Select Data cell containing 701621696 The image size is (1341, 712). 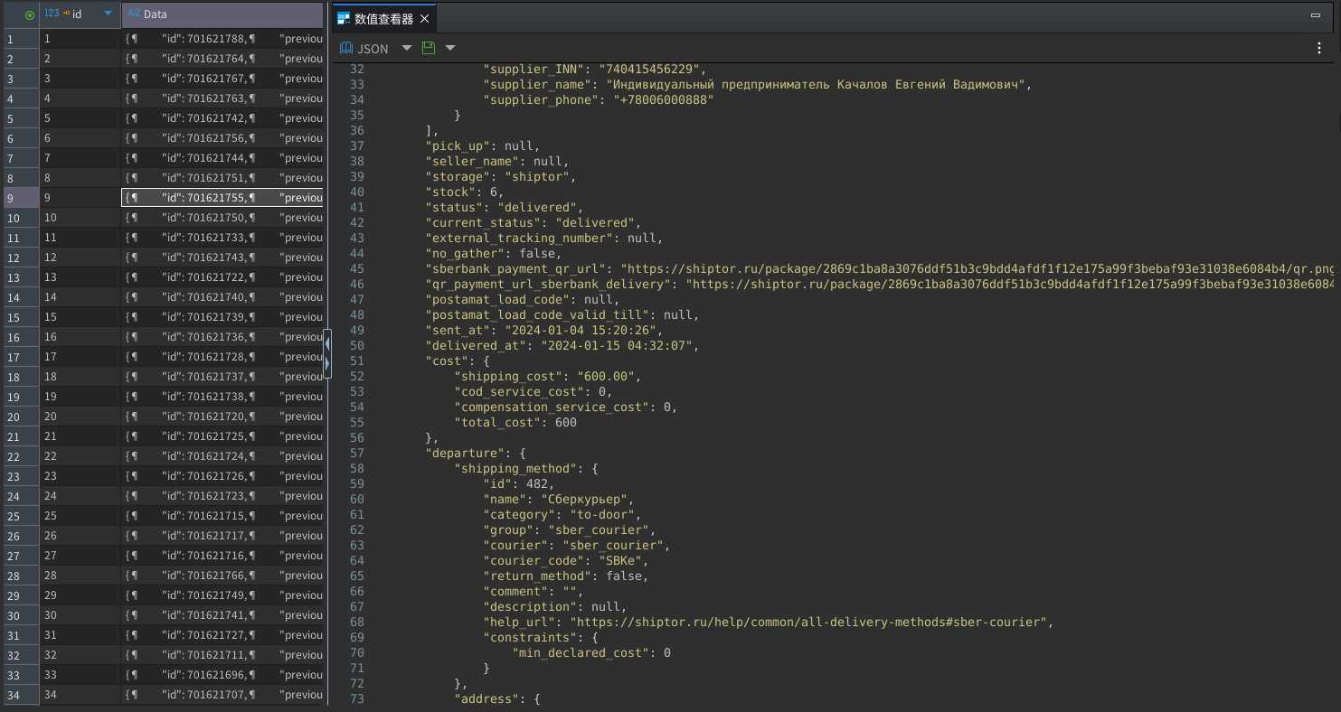[222, 675]
